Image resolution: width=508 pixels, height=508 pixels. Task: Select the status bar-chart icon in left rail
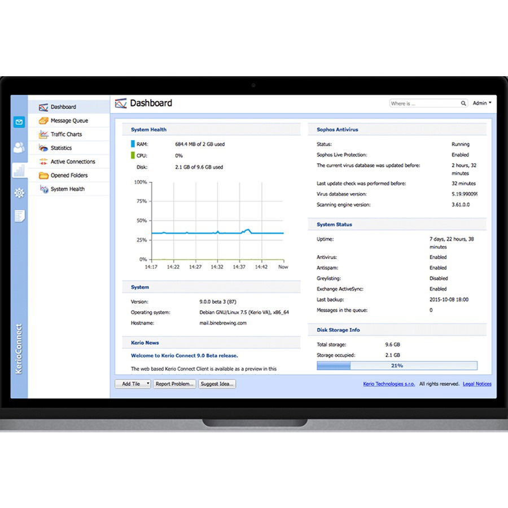[19, 170]
